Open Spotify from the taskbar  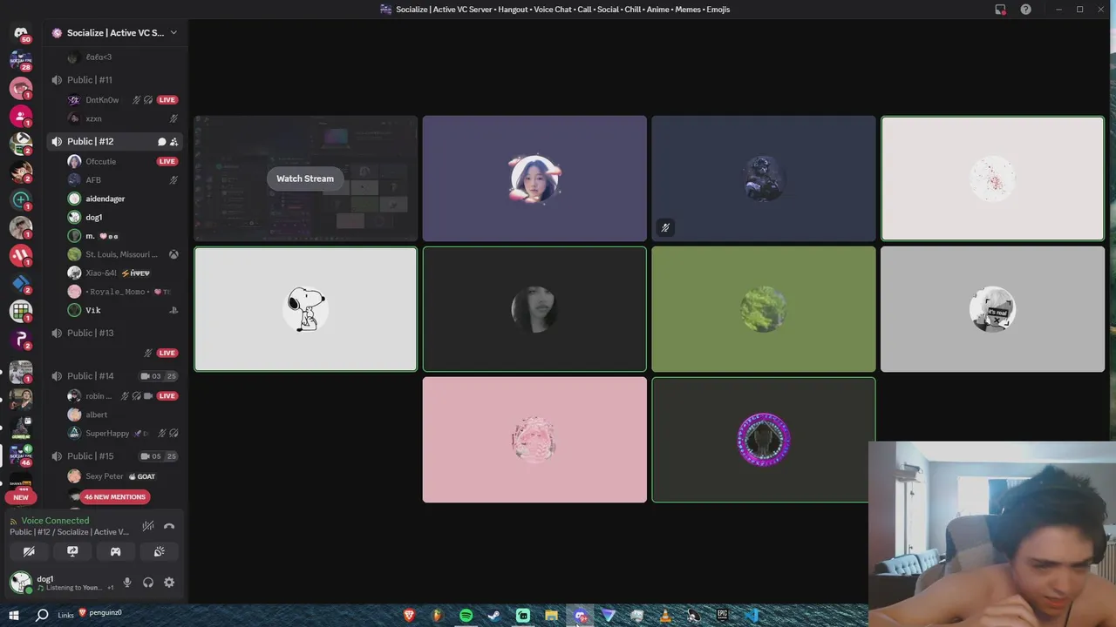tap(466, 616)
